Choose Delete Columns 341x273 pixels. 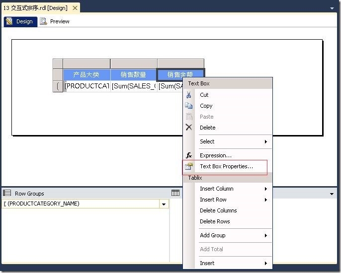[228, 210]
